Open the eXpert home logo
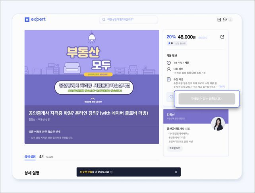Viewport: 255px width, 193px height. tap(35, 19)
